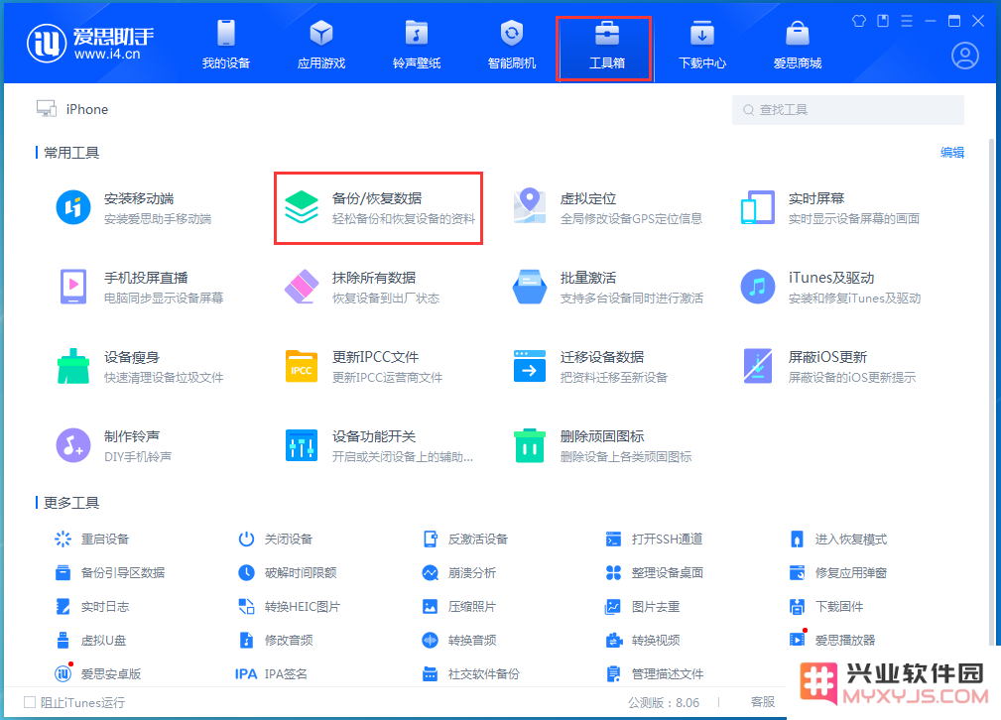
Task: Open 下载中心 tab
Action: tap(701, 45)
